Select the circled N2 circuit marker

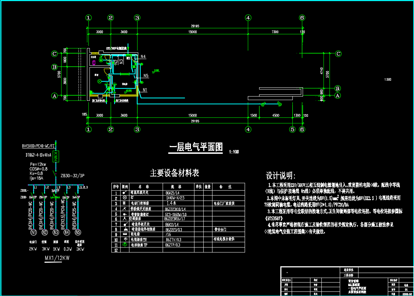pyautogui.click(x=45, y=232)
